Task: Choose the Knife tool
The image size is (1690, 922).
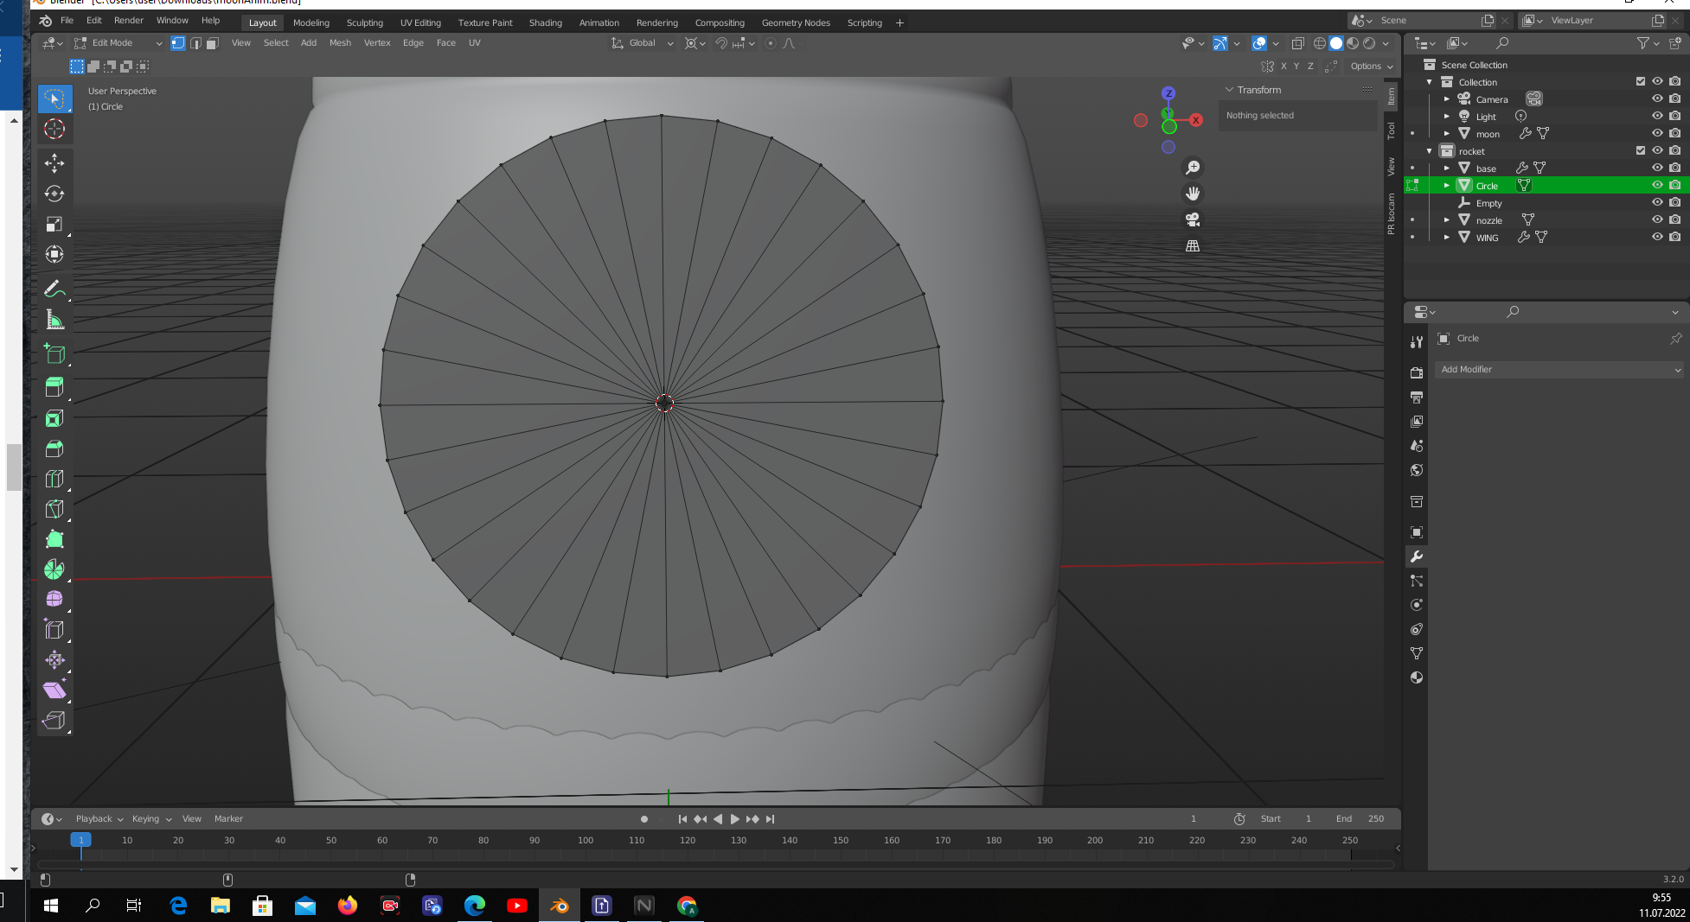Action: click(x=54, y=509)
